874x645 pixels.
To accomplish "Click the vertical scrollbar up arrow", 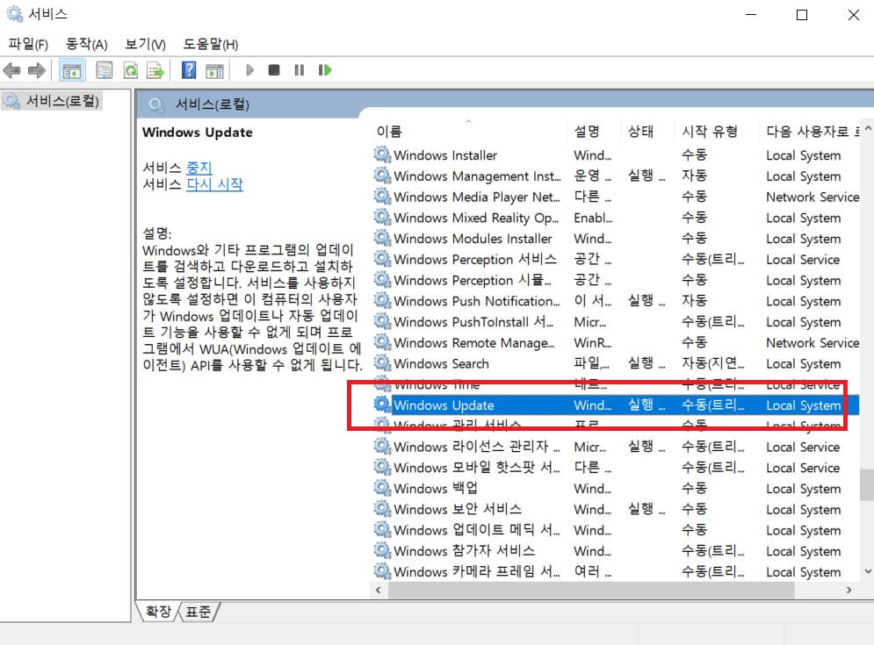I will 867,129.
